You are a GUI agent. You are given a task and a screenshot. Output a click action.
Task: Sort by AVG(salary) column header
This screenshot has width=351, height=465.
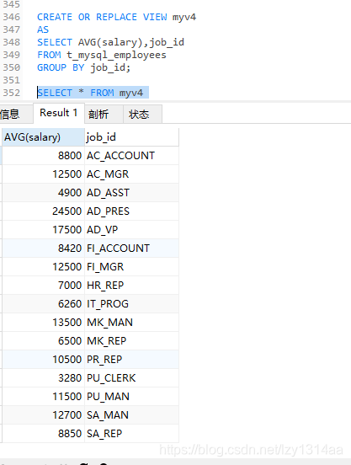43,137
